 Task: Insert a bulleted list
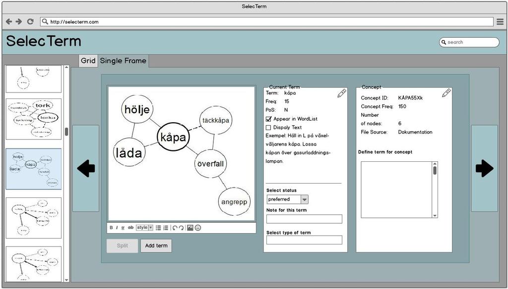(x=158, y=228)
